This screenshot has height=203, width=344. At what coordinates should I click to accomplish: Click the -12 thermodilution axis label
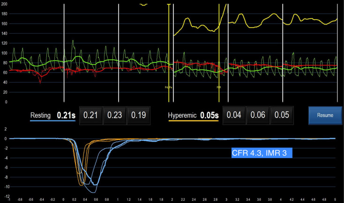pos(7,196)
